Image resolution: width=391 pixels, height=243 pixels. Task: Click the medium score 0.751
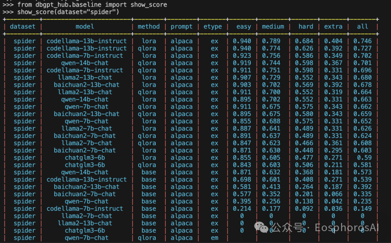point(271,70)
